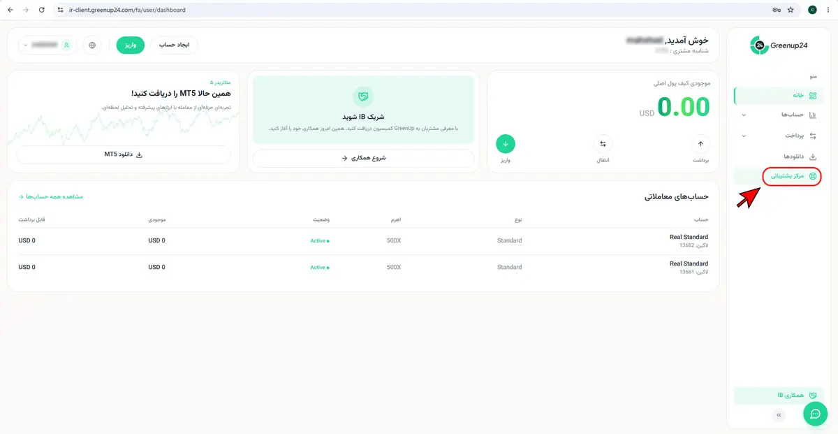Open the user profile dropdown in header

point(47,45)
